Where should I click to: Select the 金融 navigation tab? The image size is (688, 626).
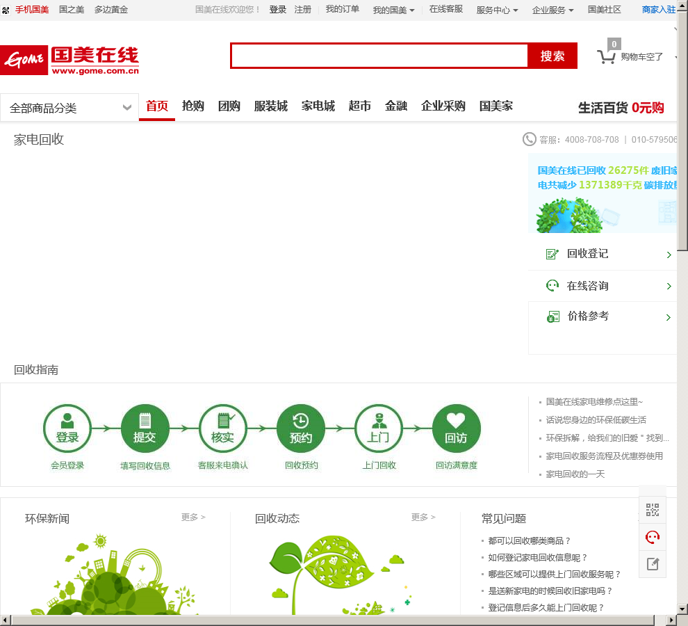click(396, 106)
